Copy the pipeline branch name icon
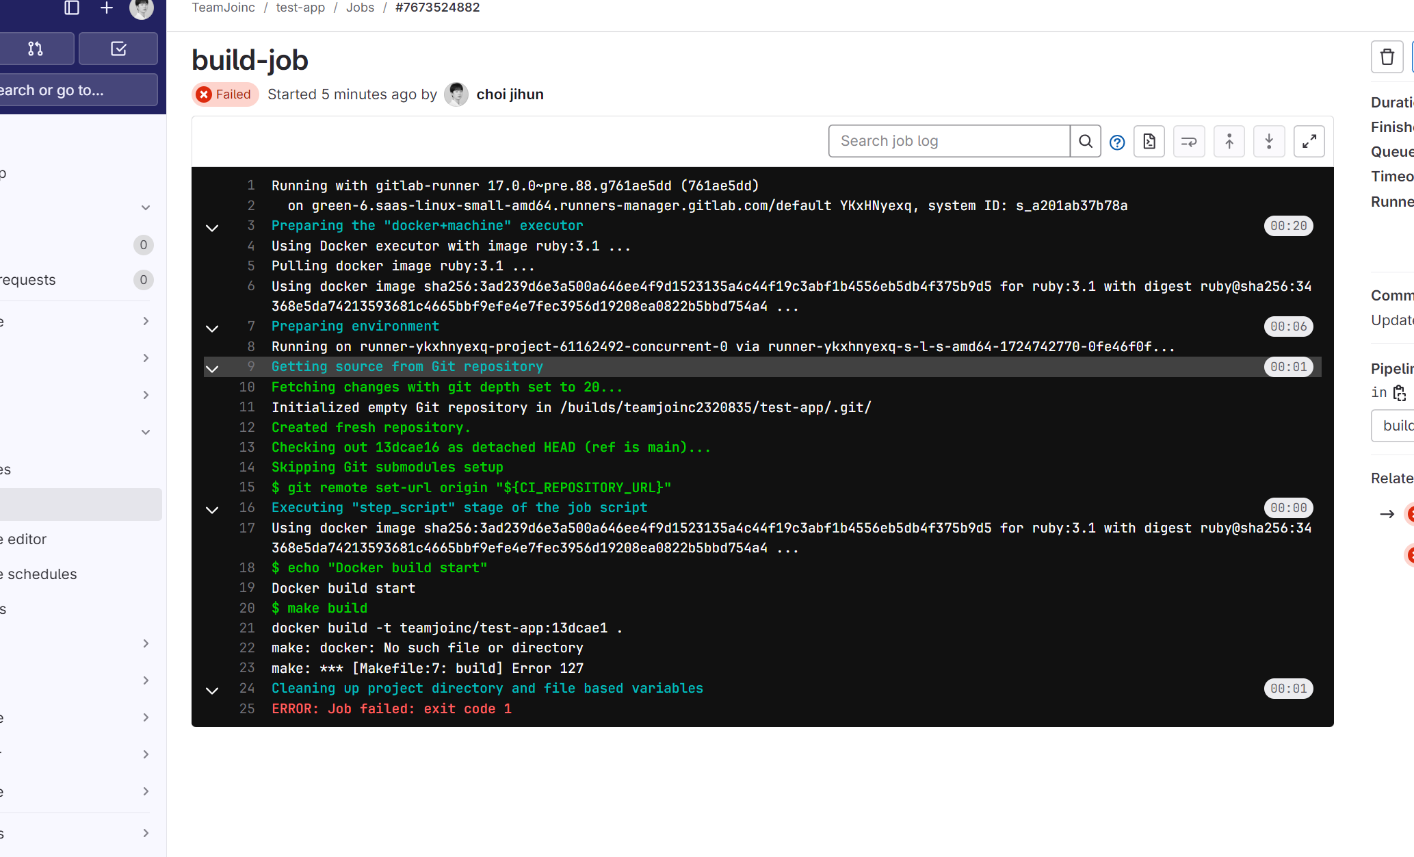Viewport: 1414px width, 857px height. pyautogui.click(x=1400, y=393)
